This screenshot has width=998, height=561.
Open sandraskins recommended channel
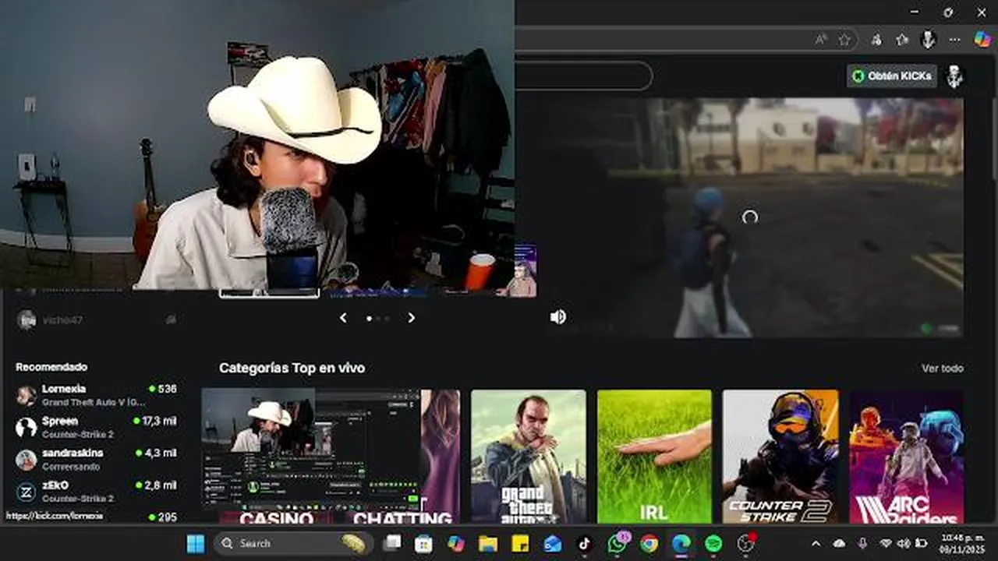tap(97, 459)
